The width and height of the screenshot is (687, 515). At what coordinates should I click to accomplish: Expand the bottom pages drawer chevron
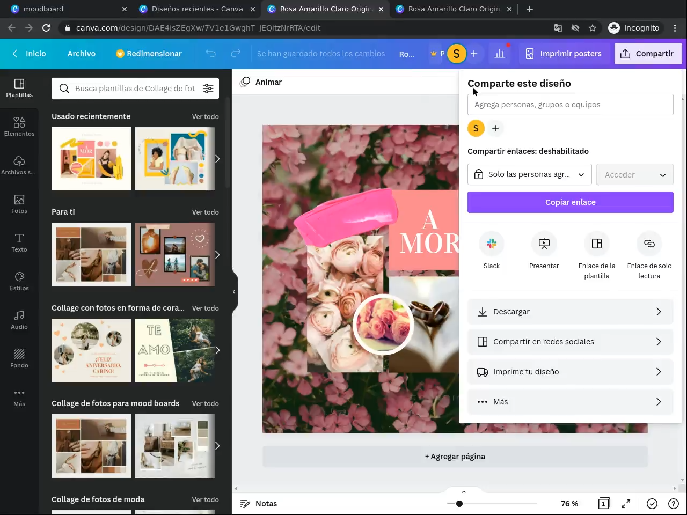464,491
